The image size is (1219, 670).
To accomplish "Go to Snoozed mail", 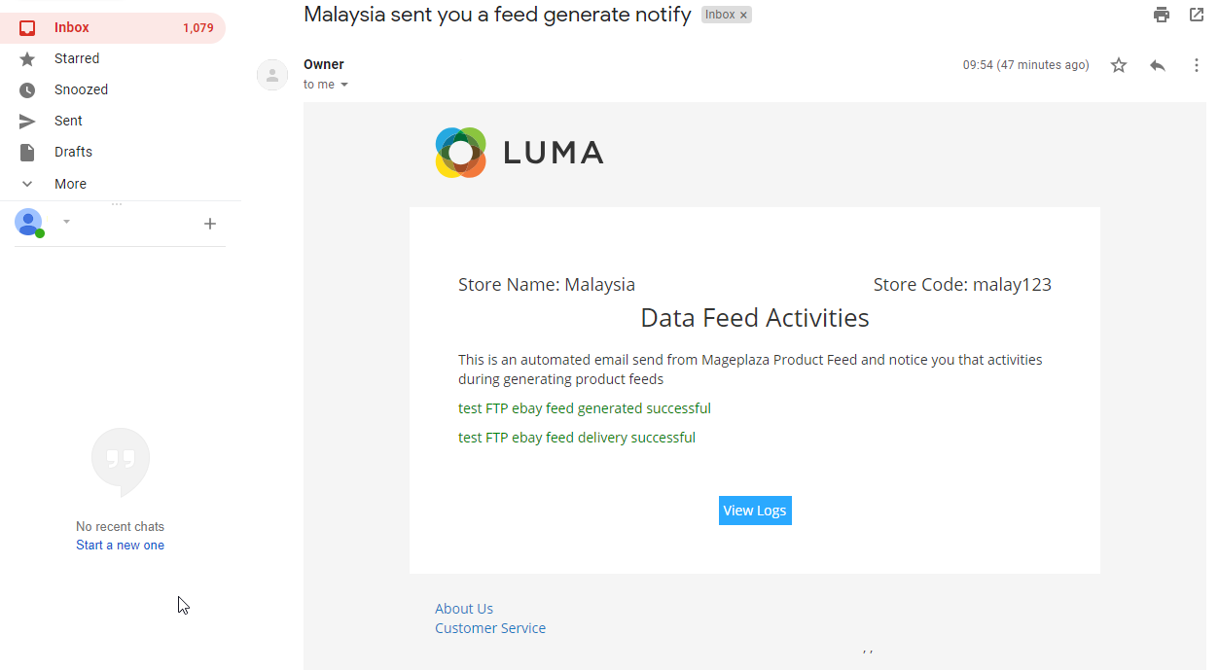I will click(x=81, y=89).
